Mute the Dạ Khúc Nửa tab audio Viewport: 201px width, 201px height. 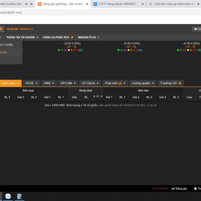coord(26,4)
